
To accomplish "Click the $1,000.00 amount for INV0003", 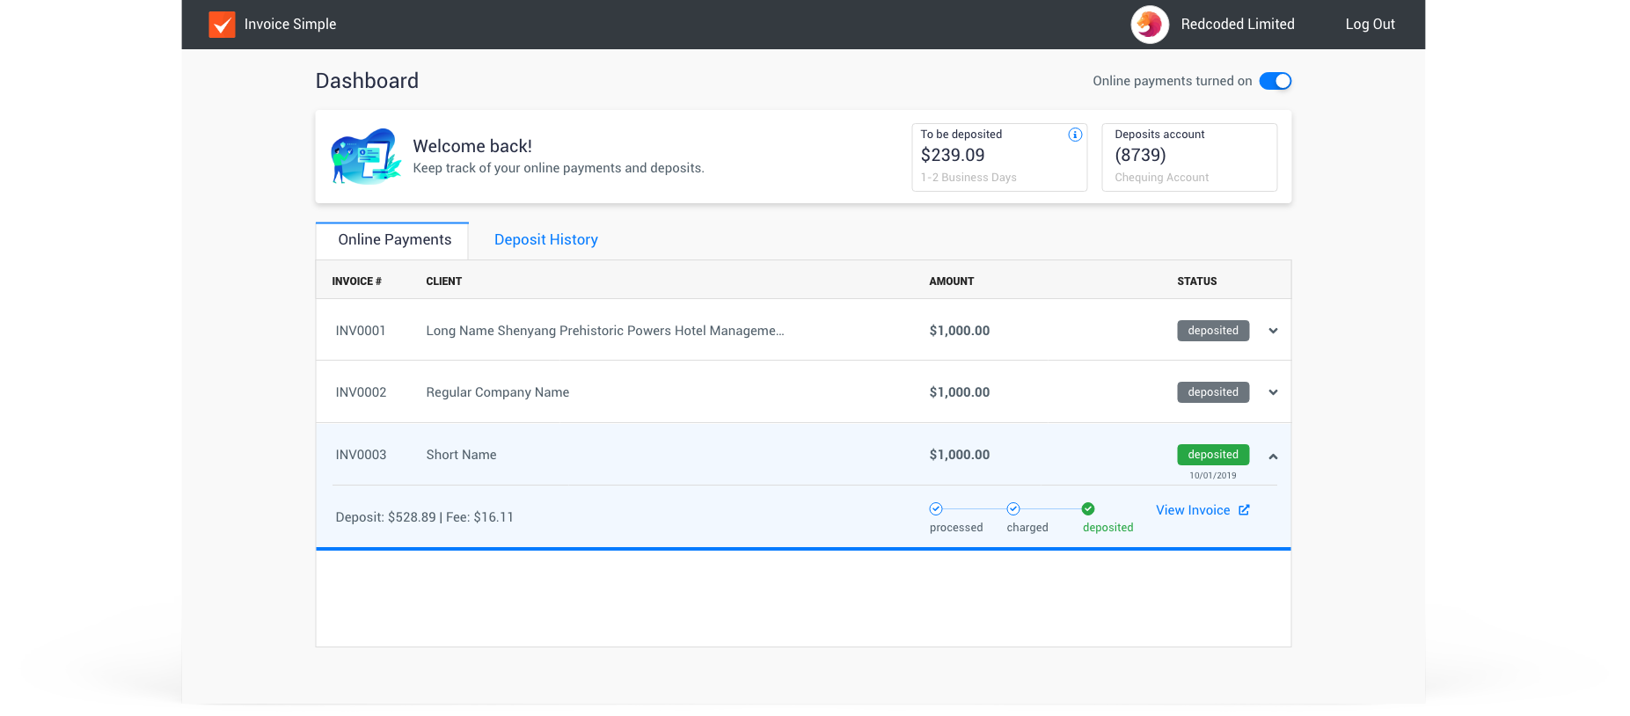I will point(960,455).
